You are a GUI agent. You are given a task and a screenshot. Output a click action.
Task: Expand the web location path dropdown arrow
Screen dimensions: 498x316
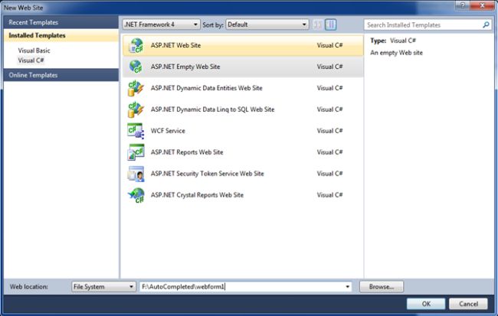pyautogui.click(x=348, y=287)
